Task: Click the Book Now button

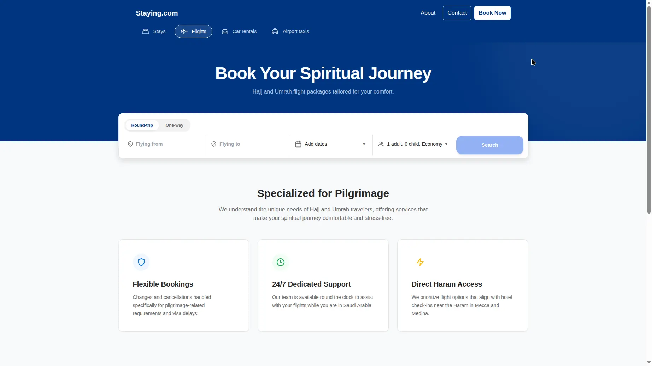Action: point(492,13)
